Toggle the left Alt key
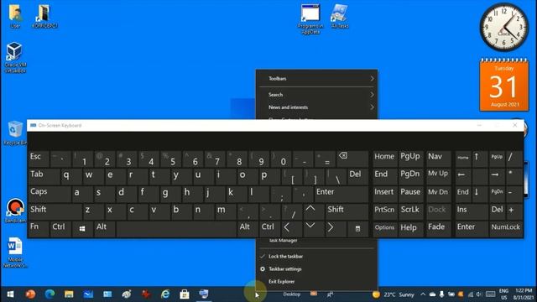This screenshot has width=537, height=302. pyautogui.click(x=104, y=228)
